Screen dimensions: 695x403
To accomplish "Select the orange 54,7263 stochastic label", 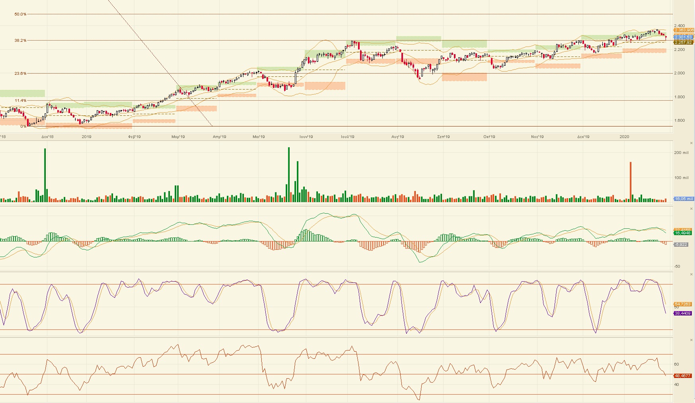I will [x=683, y=304].
